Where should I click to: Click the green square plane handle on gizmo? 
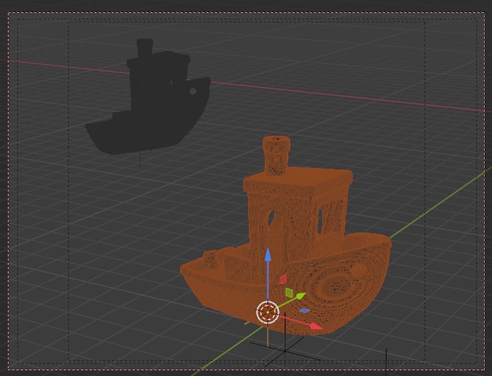point(289,293)
